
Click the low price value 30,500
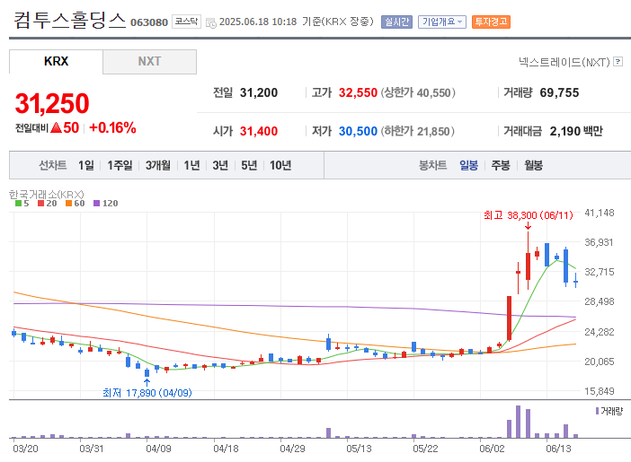[x=358, y=131]
